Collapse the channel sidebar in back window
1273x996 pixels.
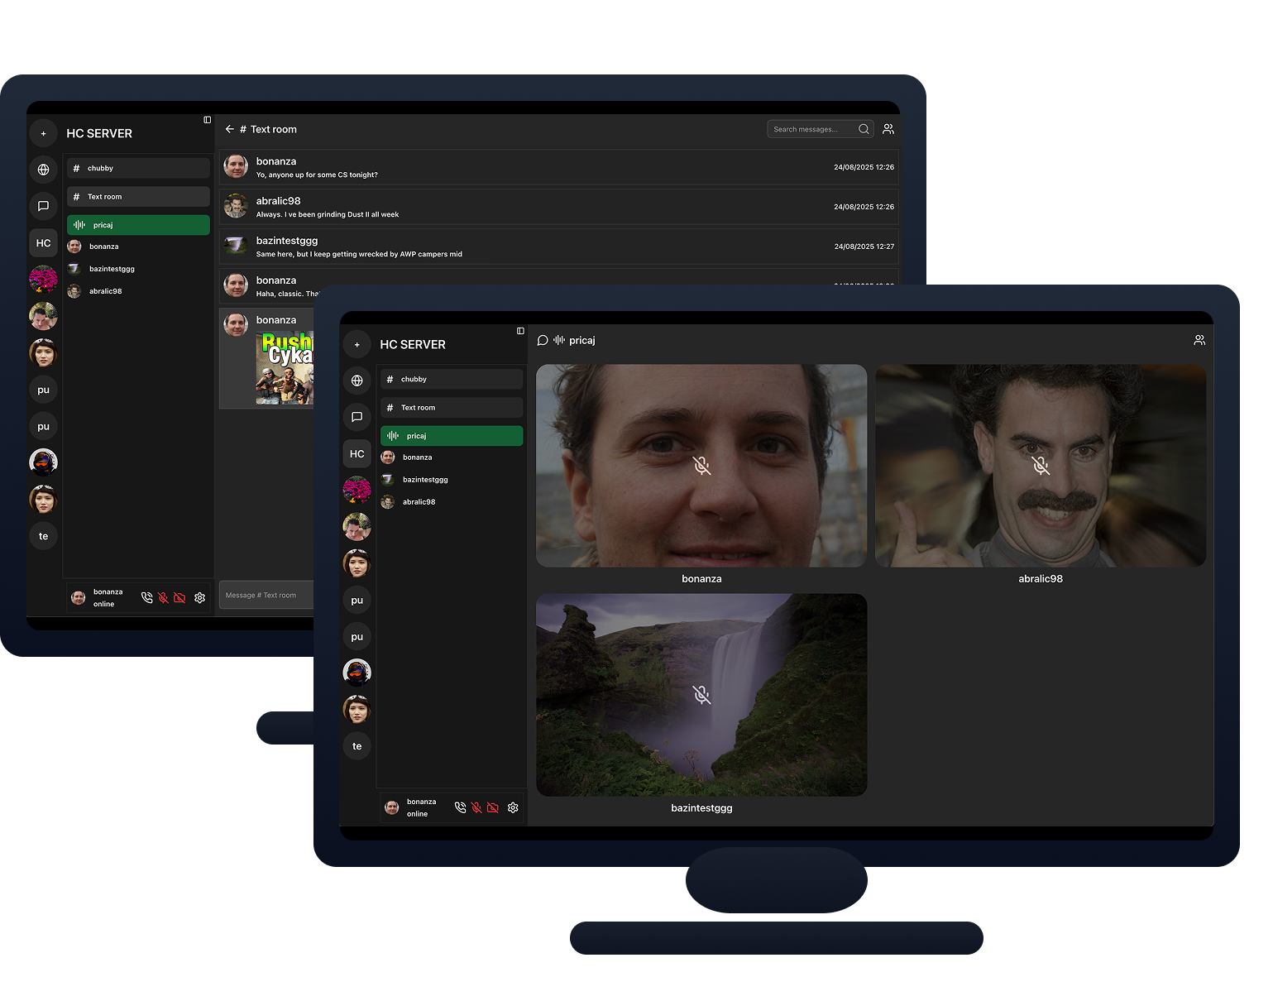point(207,120)
